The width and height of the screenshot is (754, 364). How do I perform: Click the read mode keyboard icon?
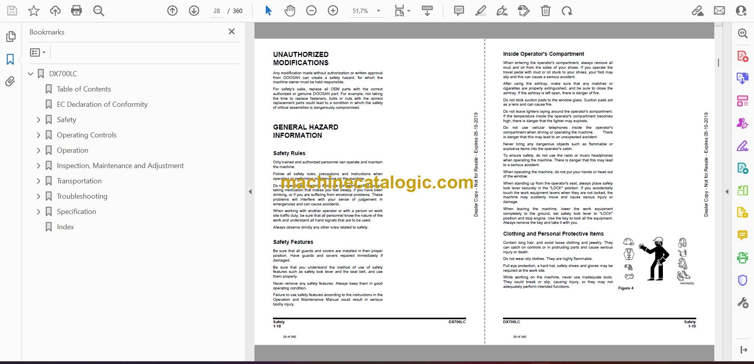(427, 11)
